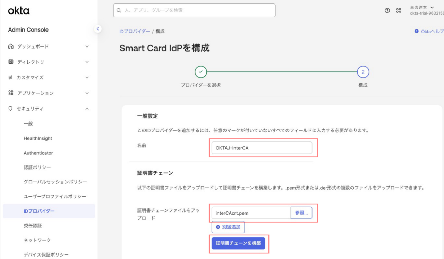Open the user account dropdown 卓也 岸本
444x259 pixels.
click(x=422, y=7)
